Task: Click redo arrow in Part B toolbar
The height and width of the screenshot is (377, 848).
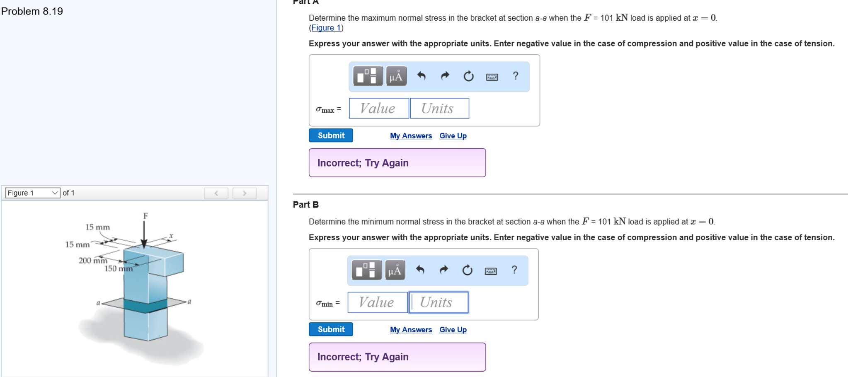Action: point(443,270)
